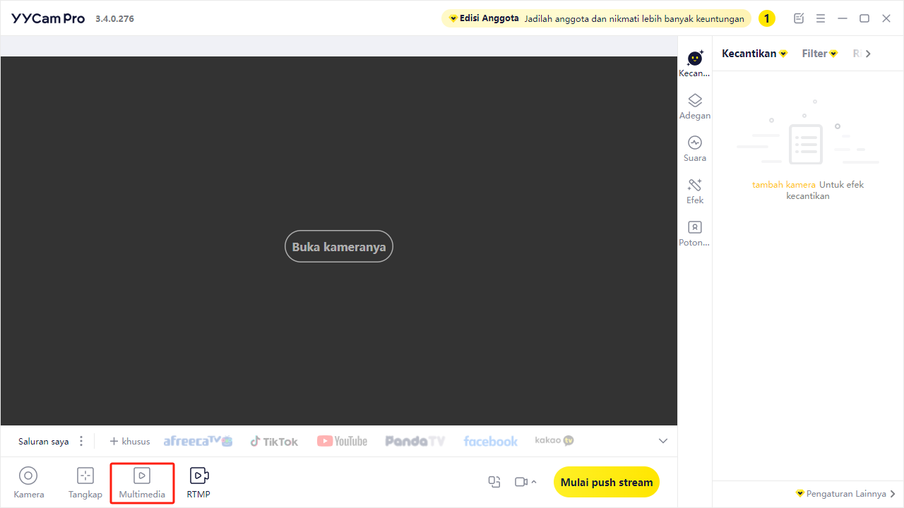Select the Kamera source icon
The width and height of the screenshot is (904, 508).
tap(28, 476)
